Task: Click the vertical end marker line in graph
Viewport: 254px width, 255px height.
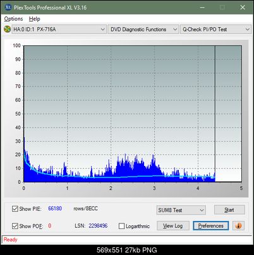Action: click(x=215, y=114)
